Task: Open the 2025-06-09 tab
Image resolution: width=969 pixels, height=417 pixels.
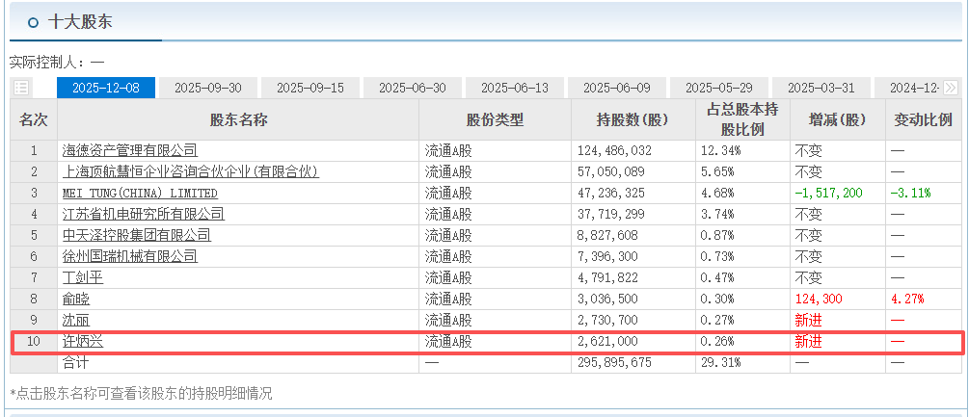Action: (617, 88)
